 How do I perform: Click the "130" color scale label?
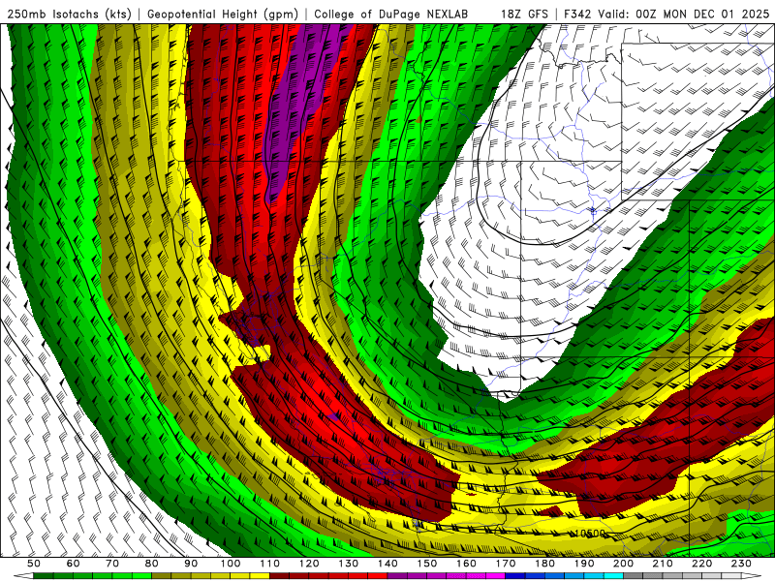[349, 564]
